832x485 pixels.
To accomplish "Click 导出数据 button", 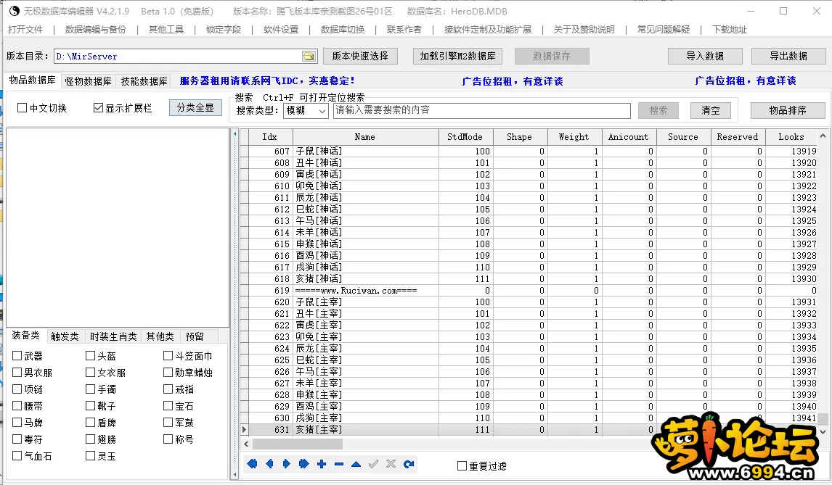I will click(x=788, y=57).
